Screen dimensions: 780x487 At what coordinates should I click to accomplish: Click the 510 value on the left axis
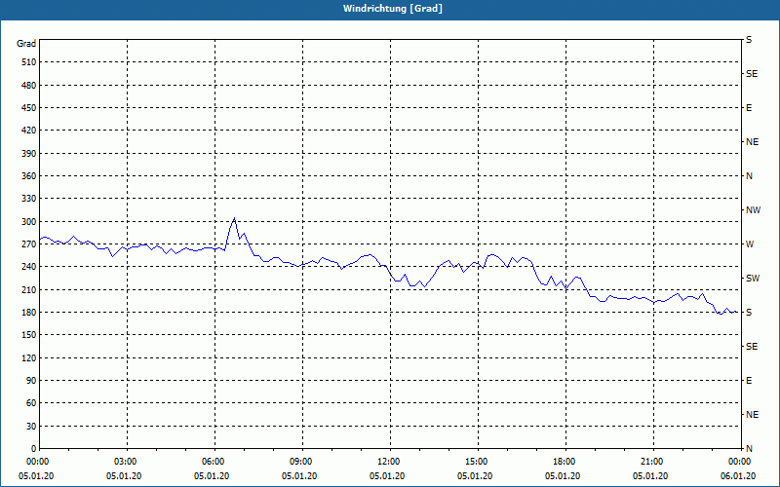pyautogui.click(x=29, y=62)
